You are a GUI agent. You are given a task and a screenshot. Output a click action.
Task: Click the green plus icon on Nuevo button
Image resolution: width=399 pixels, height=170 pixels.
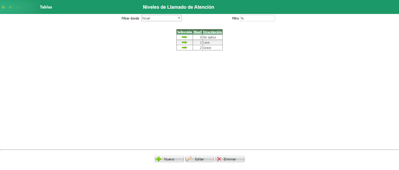(158, 159)
